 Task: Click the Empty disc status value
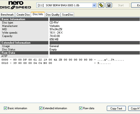click(53, 50)
